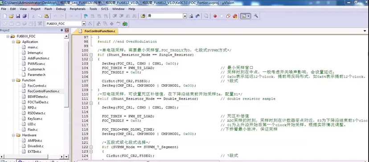Image resolution: width=369 pixels, height=162 pixels.
Task: Unindent the selected text with toolbar icon
Action: tap(121, 16)
